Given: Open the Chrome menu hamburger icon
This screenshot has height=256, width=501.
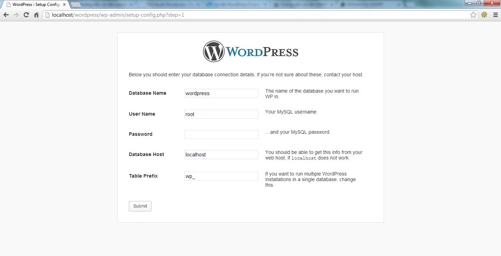Looking at the screenshot, I should click(x=495, y=15).
